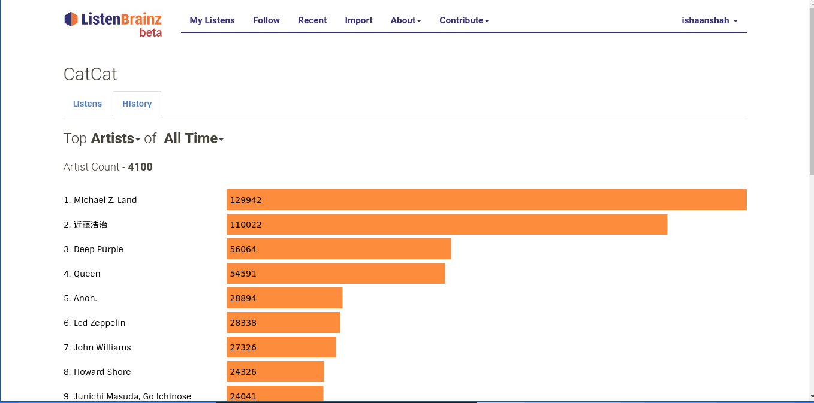The height and width of the screenshot is (403, 814).
Task: Open the Artists entity dropdown
Action: click(116, 138)
